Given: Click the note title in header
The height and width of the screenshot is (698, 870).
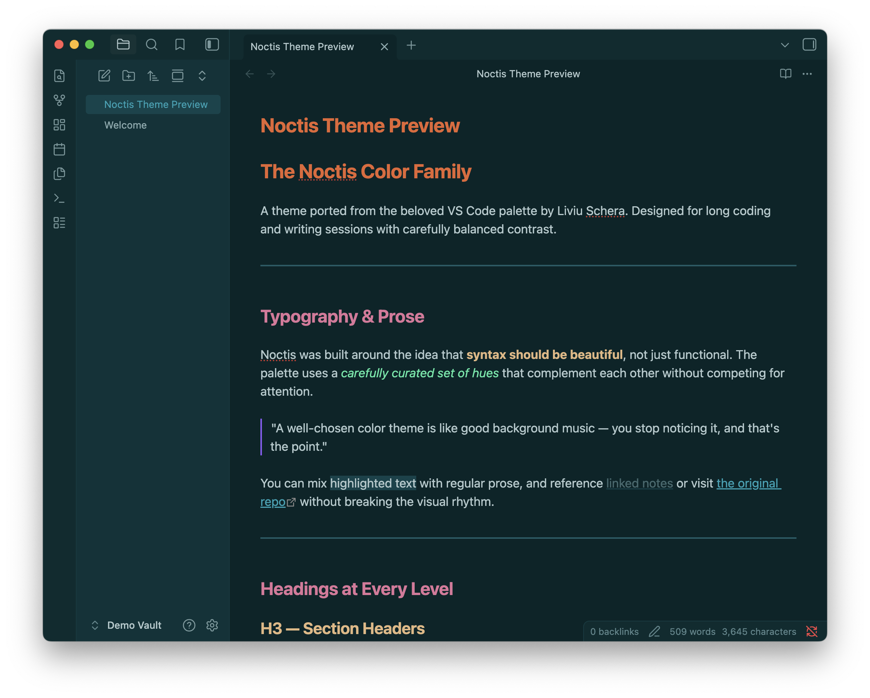Looking at the screenshot, I should tap(528, 74).
